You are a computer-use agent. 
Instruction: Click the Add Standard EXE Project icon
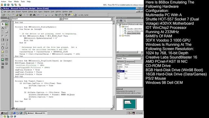pyautogui.click(x=4, y=15)
